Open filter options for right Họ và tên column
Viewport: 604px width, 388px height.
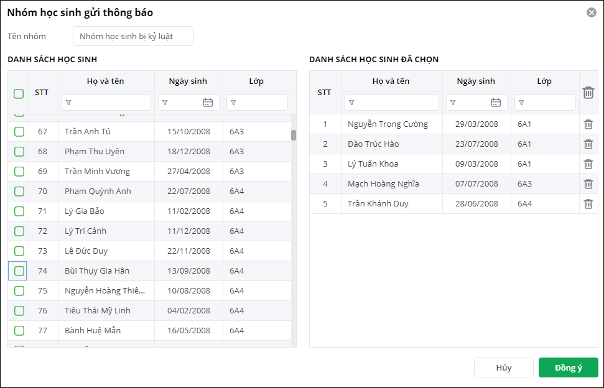351,103
